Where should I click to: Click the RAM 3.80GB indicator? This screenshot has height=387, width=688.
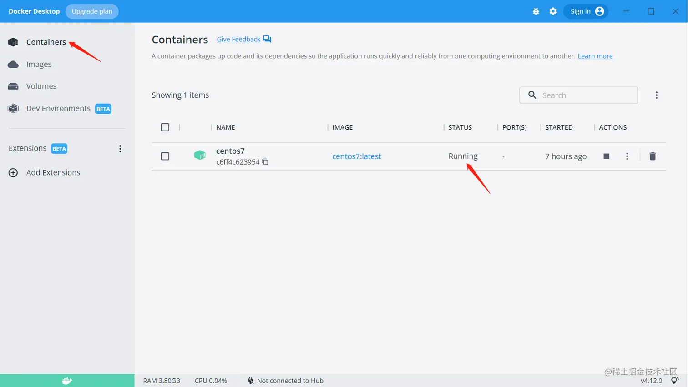click(x=162, y=381)
